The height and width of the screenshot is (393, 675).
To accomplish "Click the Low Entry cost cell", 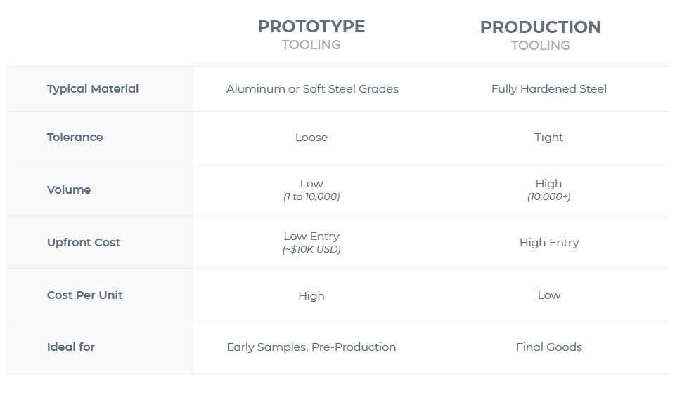I will coord(311,237).
